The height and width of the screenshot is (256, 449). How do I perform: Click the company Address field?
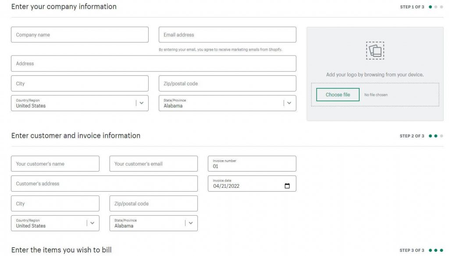(x=153, y=63)
